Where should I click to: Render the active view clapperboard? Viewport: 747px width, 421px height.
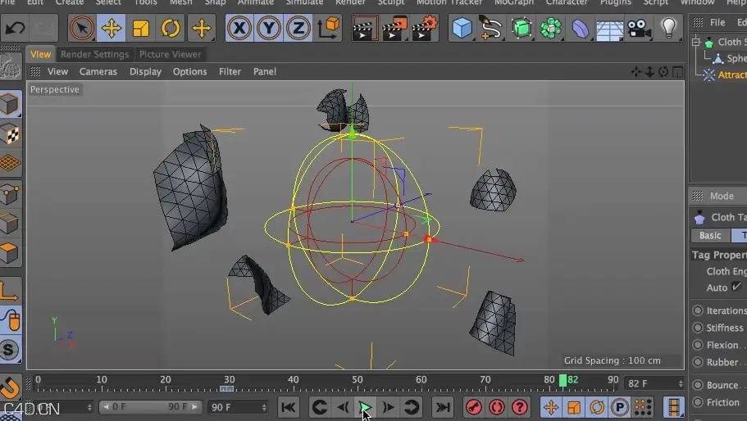click(364, 28)
